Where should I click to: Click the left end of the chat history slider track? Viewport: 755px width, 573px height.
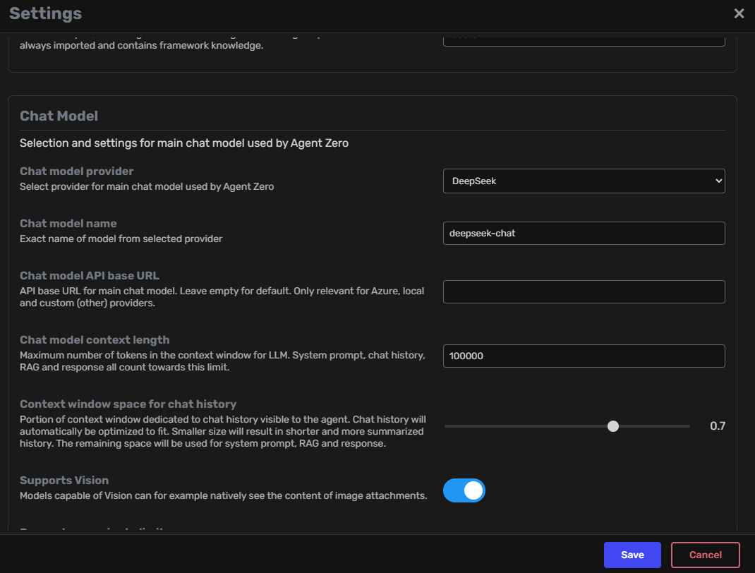click(x=447, y=426)
